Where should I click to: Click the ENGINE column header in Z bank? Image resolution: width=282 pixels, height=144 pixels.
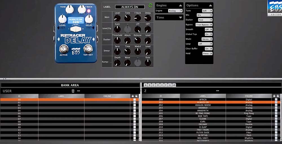point(249,96)
